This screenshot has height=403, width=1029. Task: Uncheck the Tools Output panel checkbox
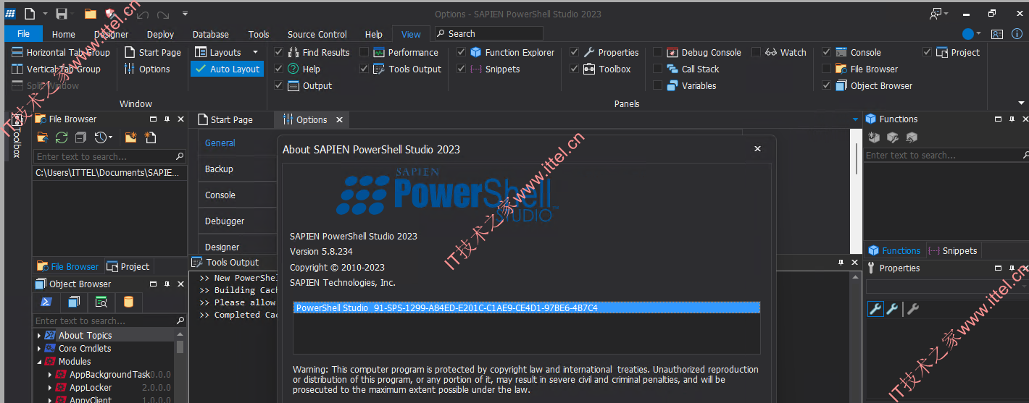[364, 69]
